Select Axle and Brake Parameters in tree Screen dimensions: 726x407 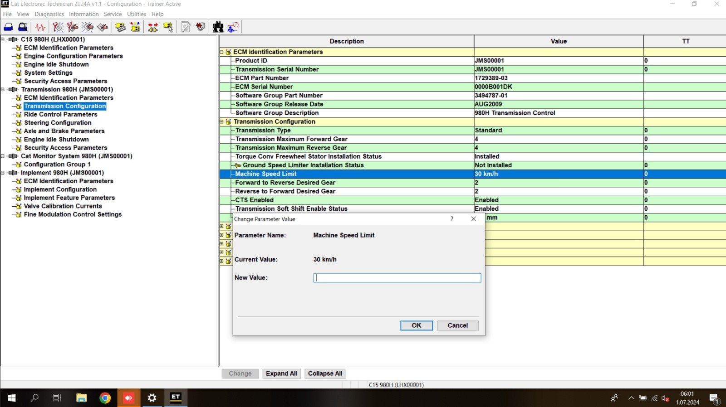(x=64, y=131)
